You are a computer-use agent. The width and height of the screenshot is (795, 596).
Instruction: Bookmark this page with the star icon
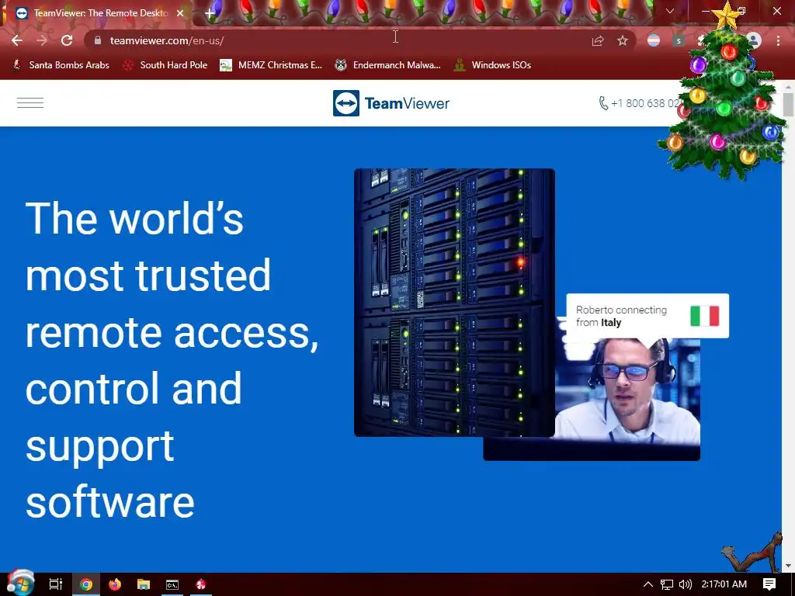coord(623,40)
